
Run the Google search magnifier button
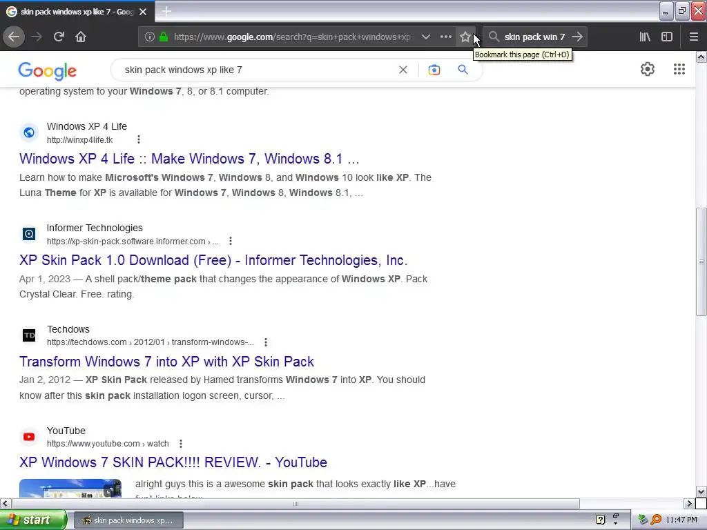click(463, 70)
